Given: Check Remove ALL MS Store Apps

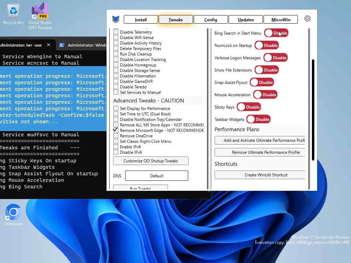Looking at the screenshot, I should pos(116,125).
